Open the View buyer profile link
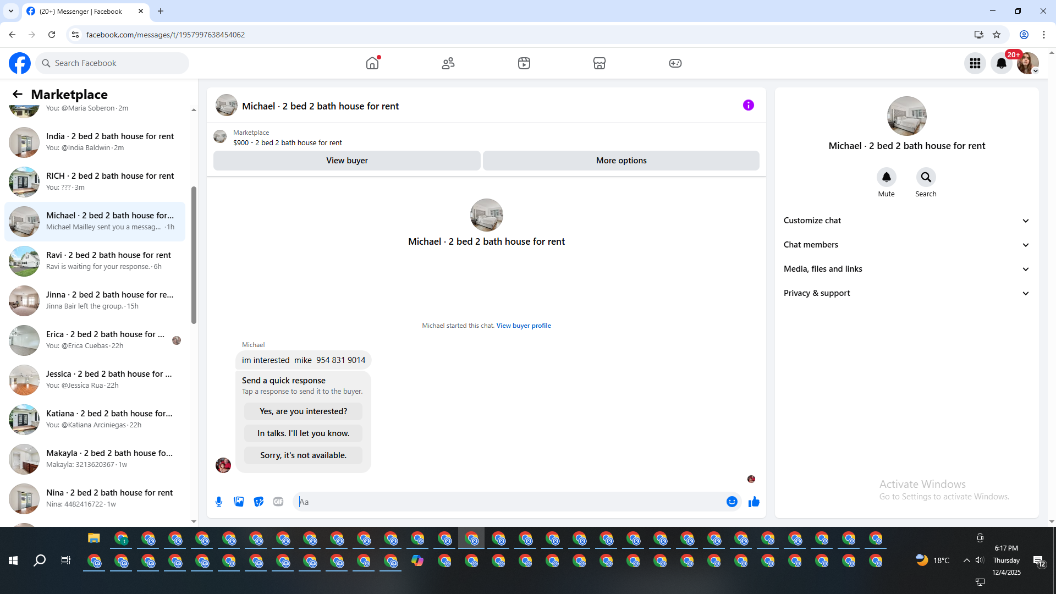Image resolution: width=1056 pixels, height=594 pixels. point(523,326)
